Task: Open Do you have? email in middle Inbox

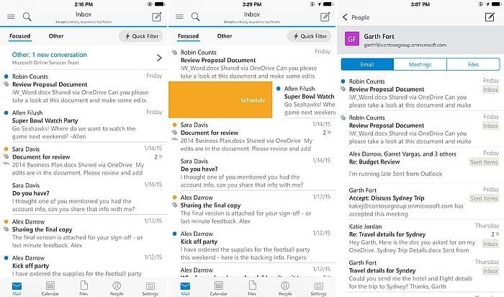Action: pos(252,173)
